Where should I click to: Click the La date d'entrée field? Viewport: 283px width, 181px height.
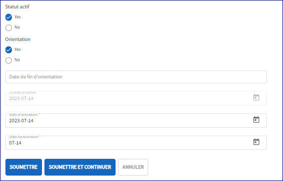pyautogui.click(x=136, y=98)
